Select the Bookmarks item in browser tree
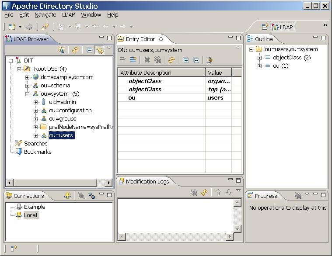 [37, 152]
